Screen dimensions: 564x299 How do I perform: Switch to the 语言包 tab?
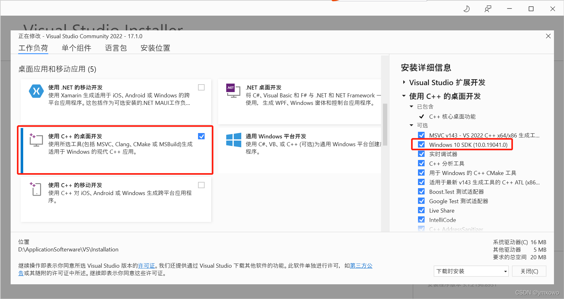click(116, 48)
